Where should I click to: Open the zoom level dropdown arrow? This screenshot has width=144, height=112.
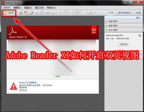(83, 13)
